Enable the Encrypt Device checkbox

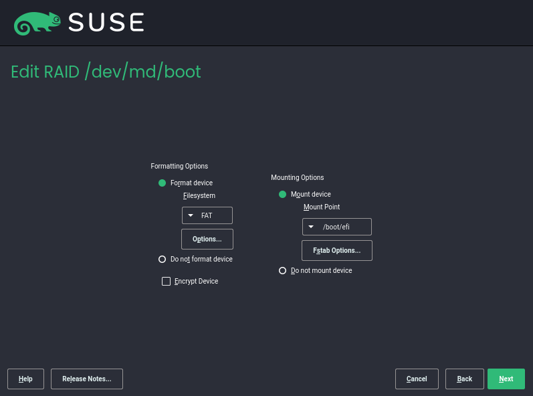coord(167,282)
